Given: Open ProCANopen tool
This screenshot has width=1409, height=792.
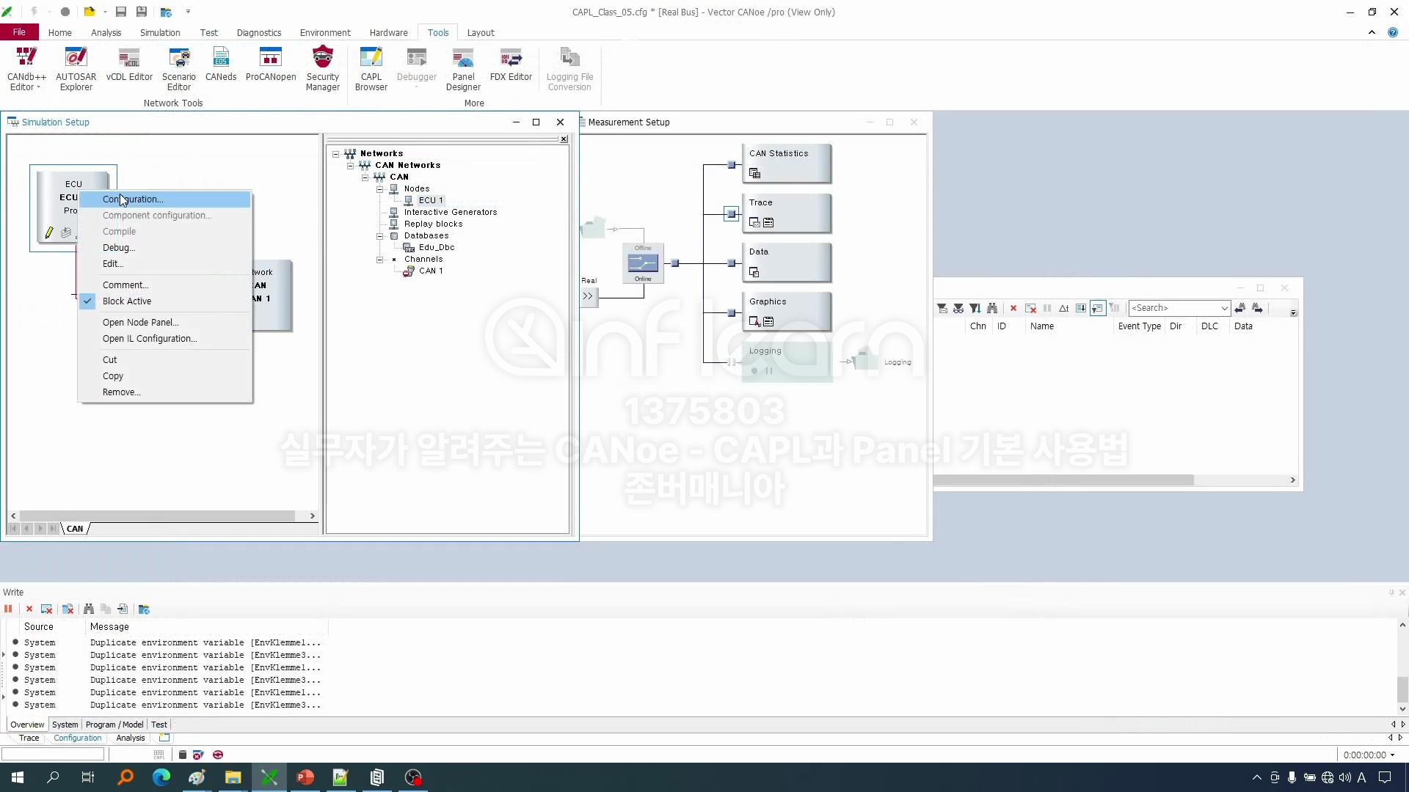Looking at the screenshot, I should coord(271,65).
